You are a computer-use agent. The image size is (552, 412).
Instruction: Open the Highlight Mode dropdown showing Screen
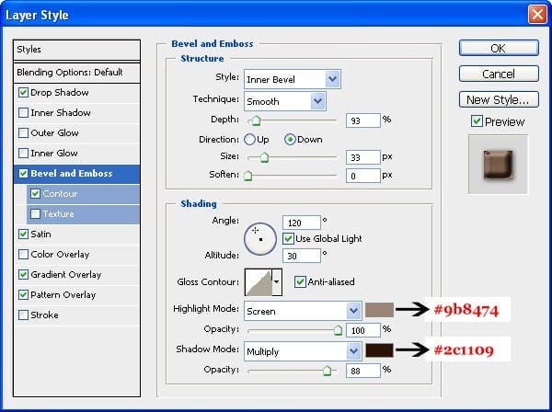click(x=303, y=311)
